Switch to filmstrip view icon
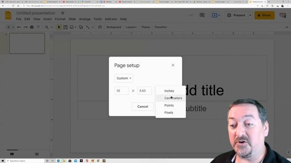Screen dimensions: 291x163 (x=12, y=154)
